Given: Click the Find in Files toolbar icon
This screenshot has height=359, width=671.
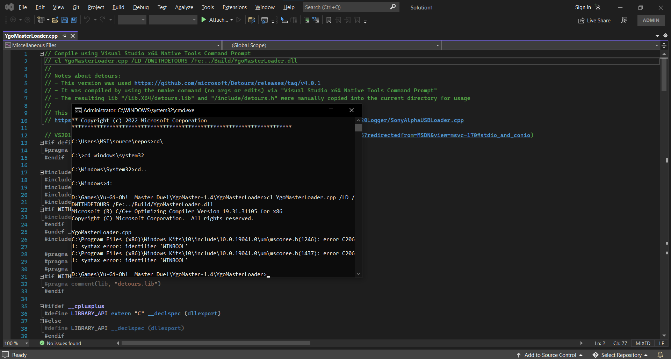Looking at the screenshot, I should click(x=252, y=20).
